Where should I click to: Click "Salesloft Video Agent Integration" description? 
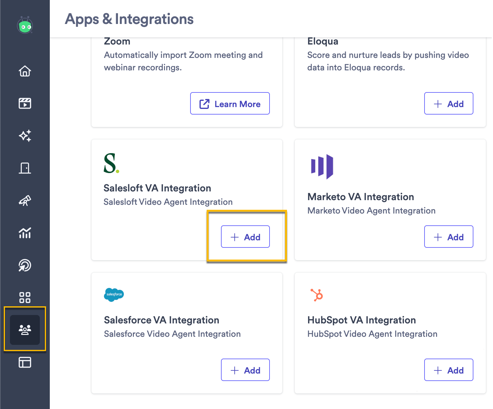click(168, 202)
